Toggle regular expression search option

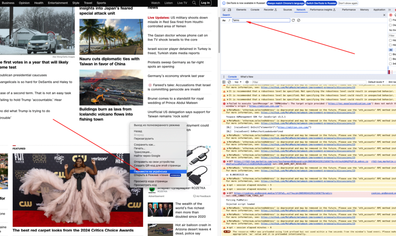(229, 20)
